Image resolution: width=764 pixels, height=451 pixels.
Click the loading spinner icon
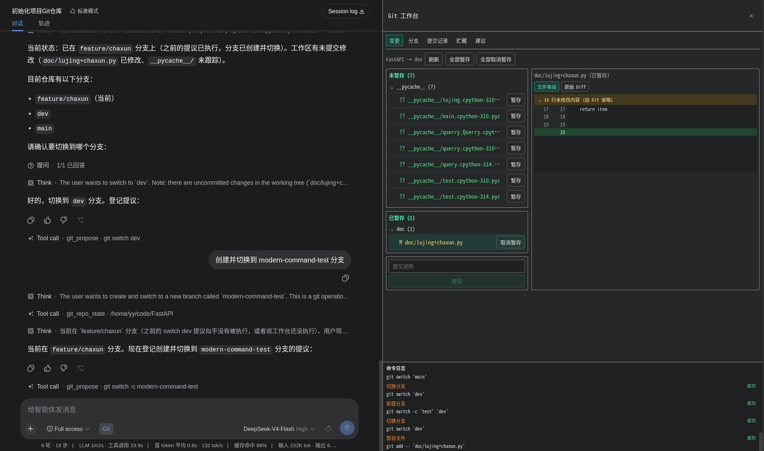click(x=328, y=429)
